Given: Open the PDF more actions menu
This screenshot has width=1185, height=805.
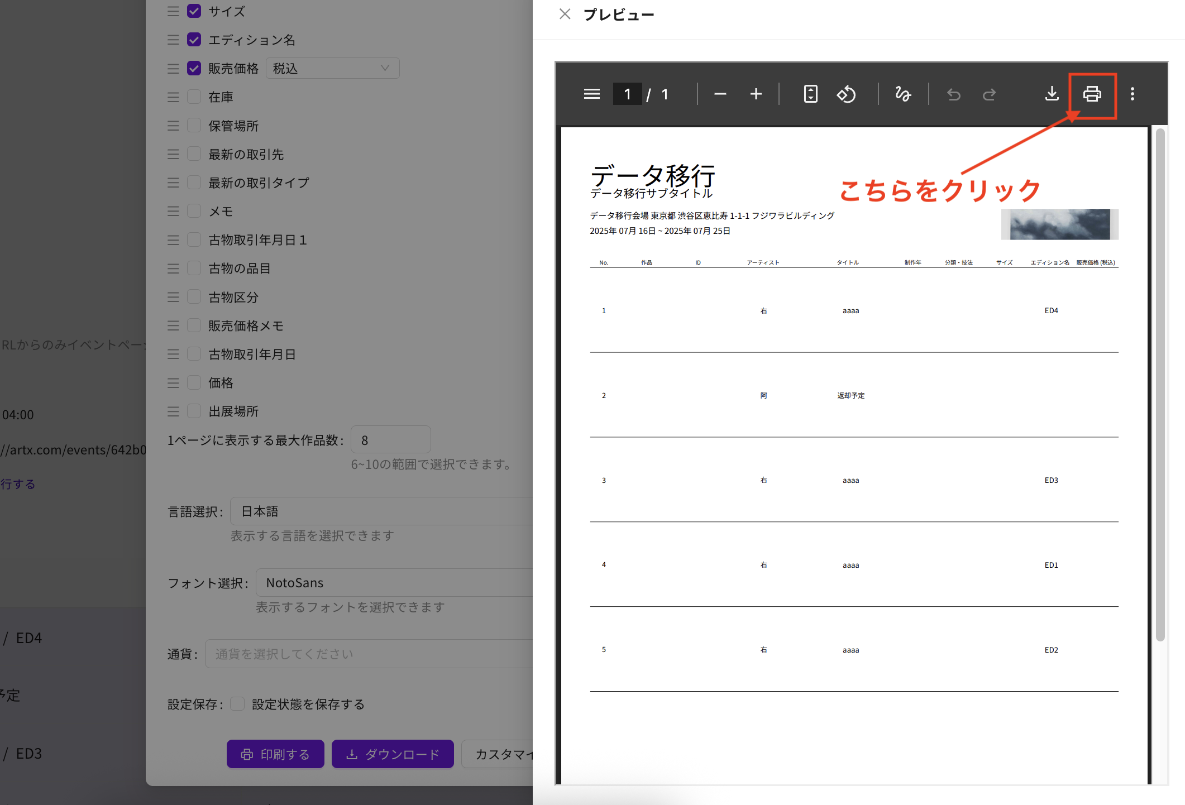Looking at the screenshot, I should tap(1132, 94).
